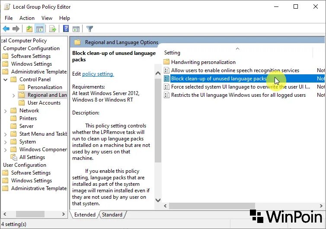Expand the System tree node
Image resolution: width=326 pixels, height=229 pixels.
point(6,142)
